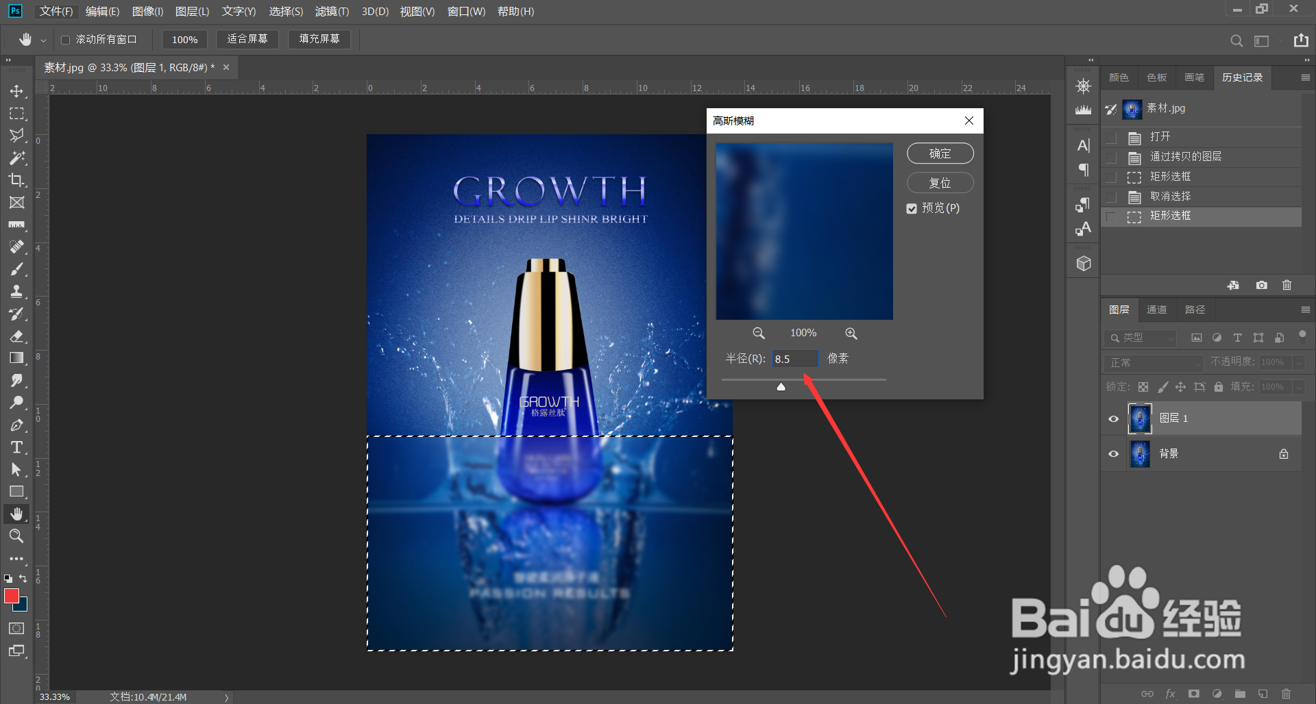Switch to the 色板 tab
Image resolution: width=1316 pixels, height=704 pixels.
click(1156, 78)
